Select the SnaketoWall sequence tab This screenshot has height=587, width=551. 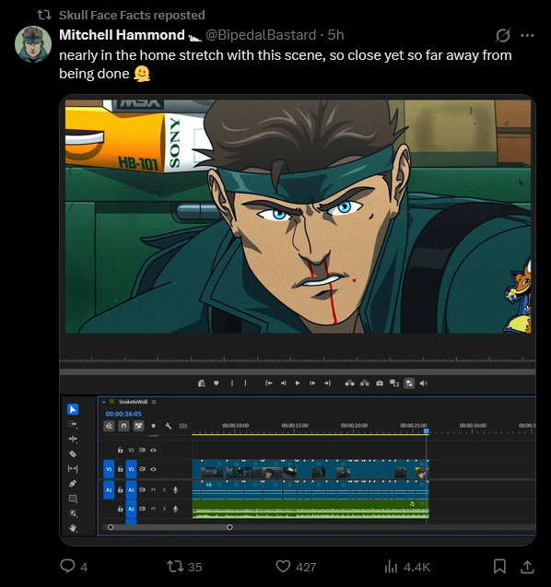pos(133,402)
